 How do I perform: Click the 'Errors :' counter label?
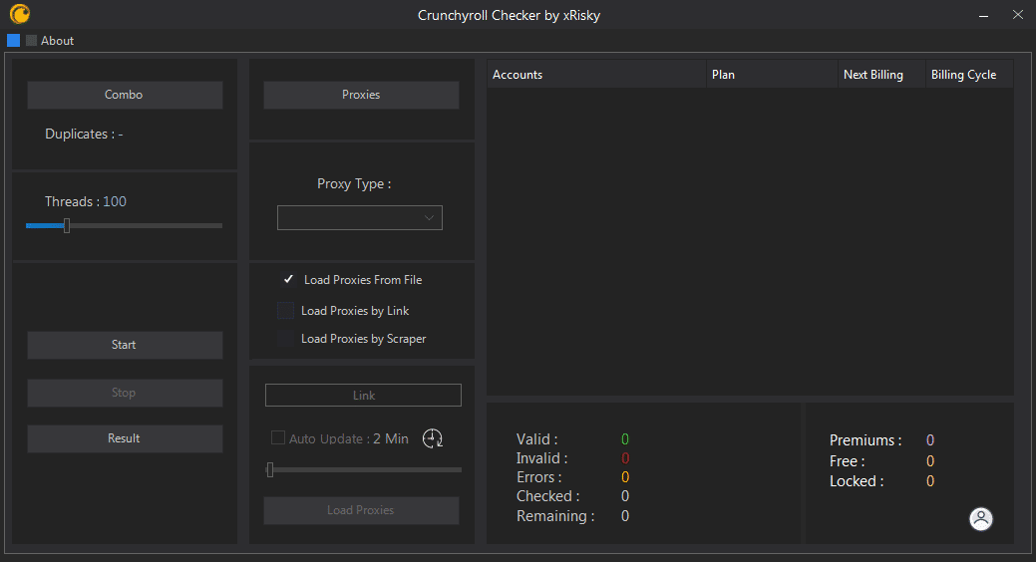[x=539, y=477]
